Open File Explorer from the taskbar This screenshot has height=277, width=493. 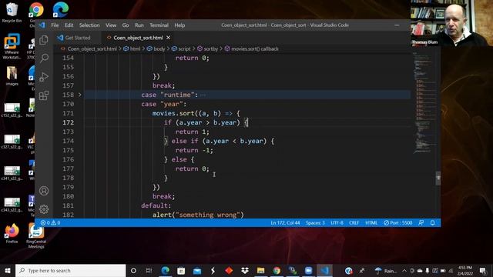coord(260,270)
